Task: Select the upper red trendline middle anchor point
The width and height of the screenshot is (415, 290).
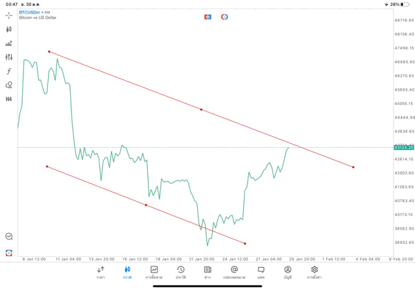Action: pyautogui.click(x=201, y=110)
